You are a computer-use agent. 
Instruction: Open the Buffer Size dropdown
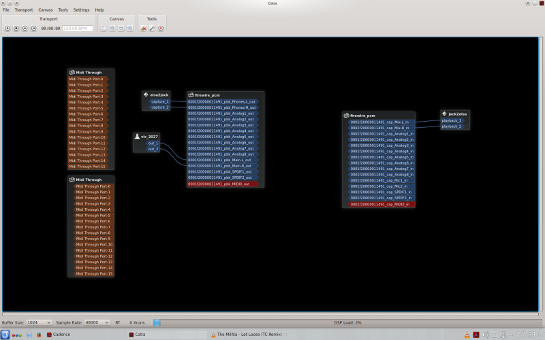tap(39, 322)
